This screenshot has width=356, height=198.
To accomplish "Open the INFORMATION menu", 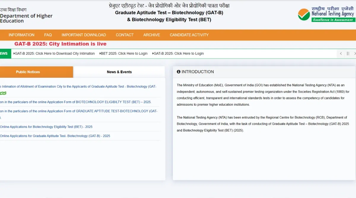I will [x=21, y=35].
